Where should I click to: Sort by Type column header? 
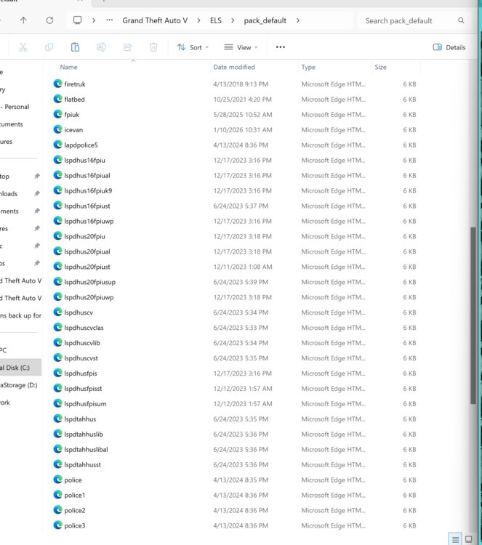308,67
